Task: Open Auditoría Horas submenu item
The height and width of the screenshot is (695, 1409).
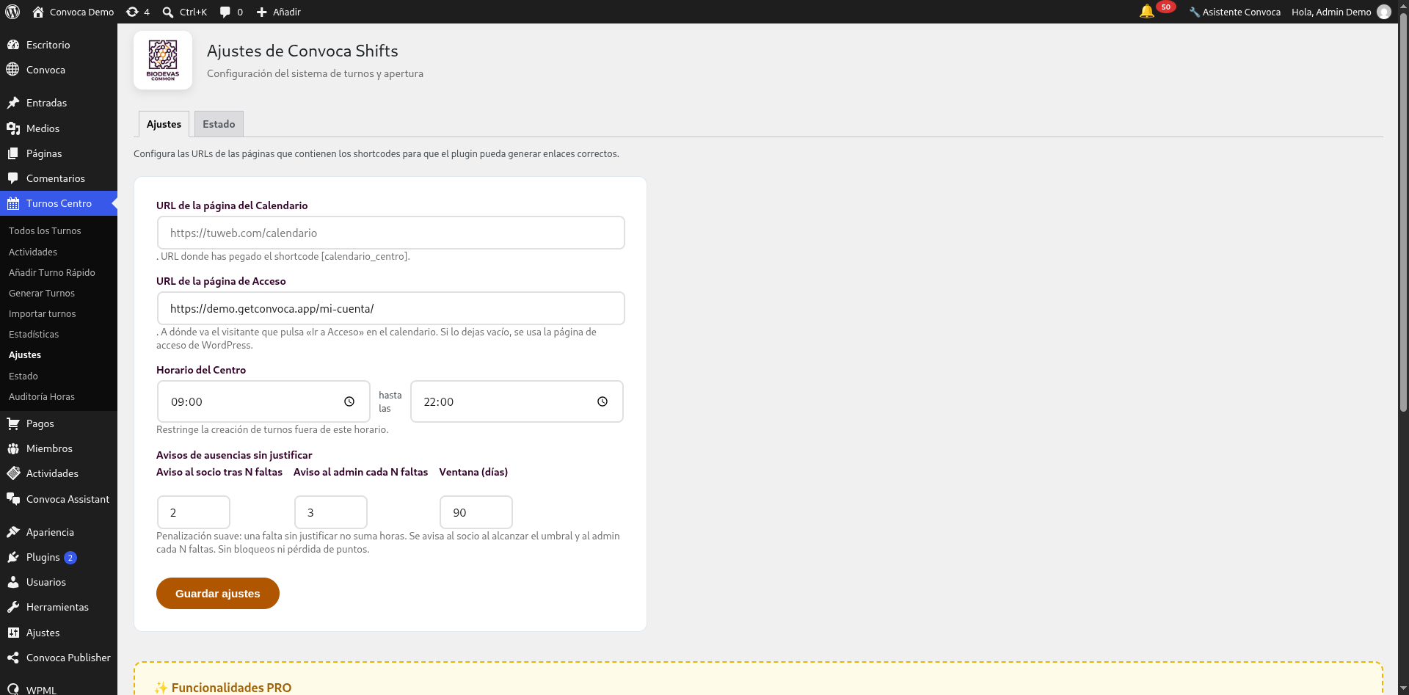Action: tap(42, 396)
